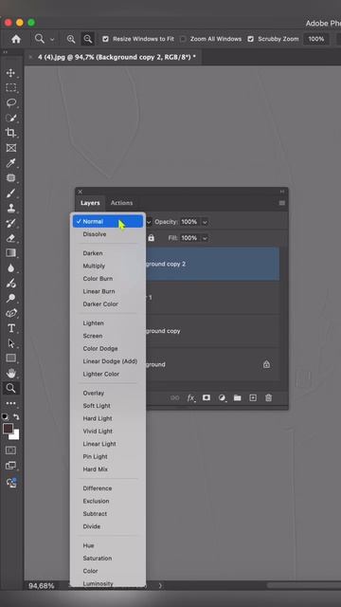This screenshot has width=341, height=607.
Task: Open the Zoom tool preset picker
Action: click(52, 39)
